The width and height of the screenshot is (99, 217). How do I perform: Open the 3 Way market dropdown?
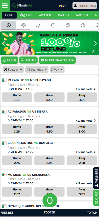57,70
